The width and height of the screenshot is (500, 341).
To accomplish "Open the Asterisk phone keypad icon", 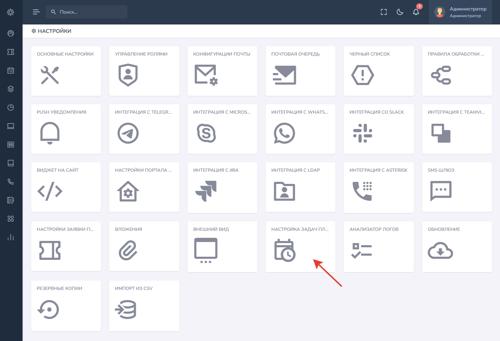I will (362, 191).
